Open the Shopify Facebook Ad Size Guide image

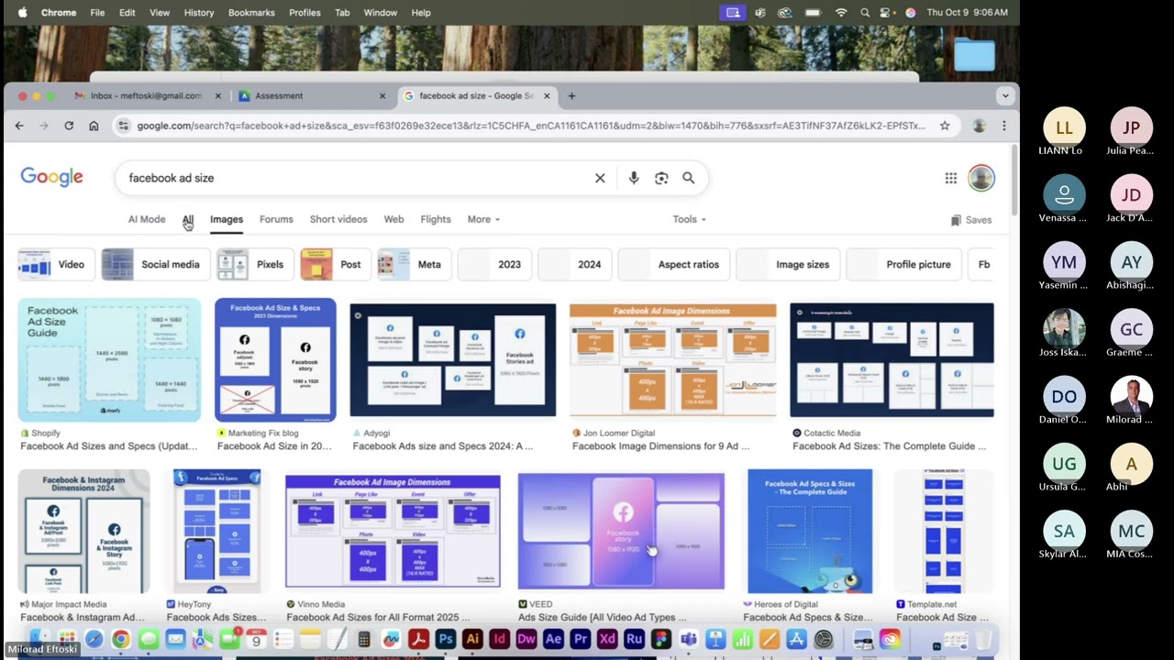pyautogui.click(x=109, y=360)
